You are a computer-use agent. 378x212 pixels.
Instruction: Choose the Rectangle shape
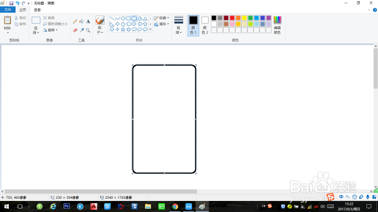(x=128, y=19)
